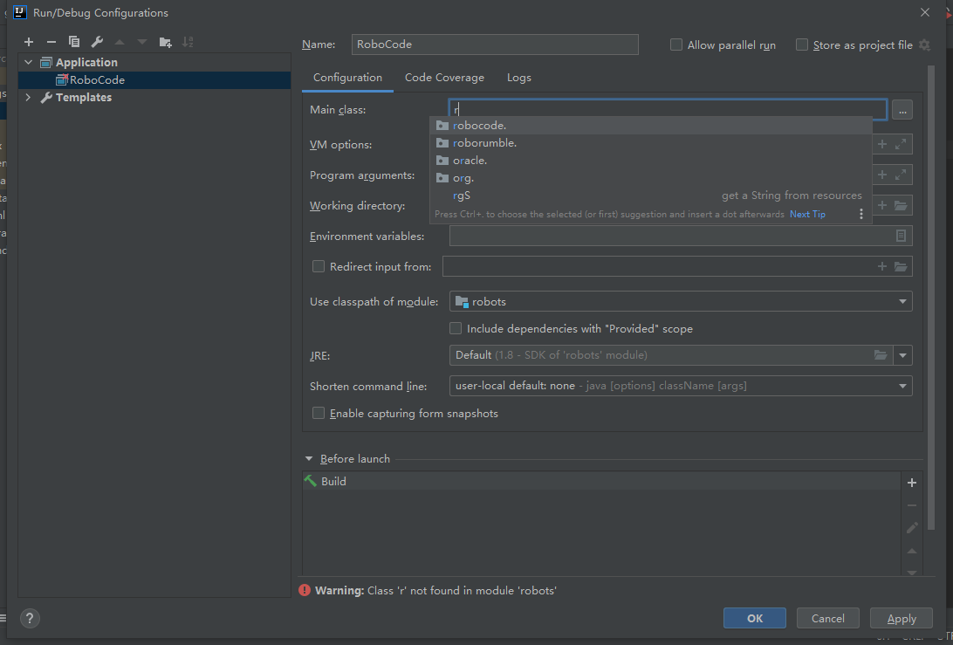Click the OK button

pos(754,618)
